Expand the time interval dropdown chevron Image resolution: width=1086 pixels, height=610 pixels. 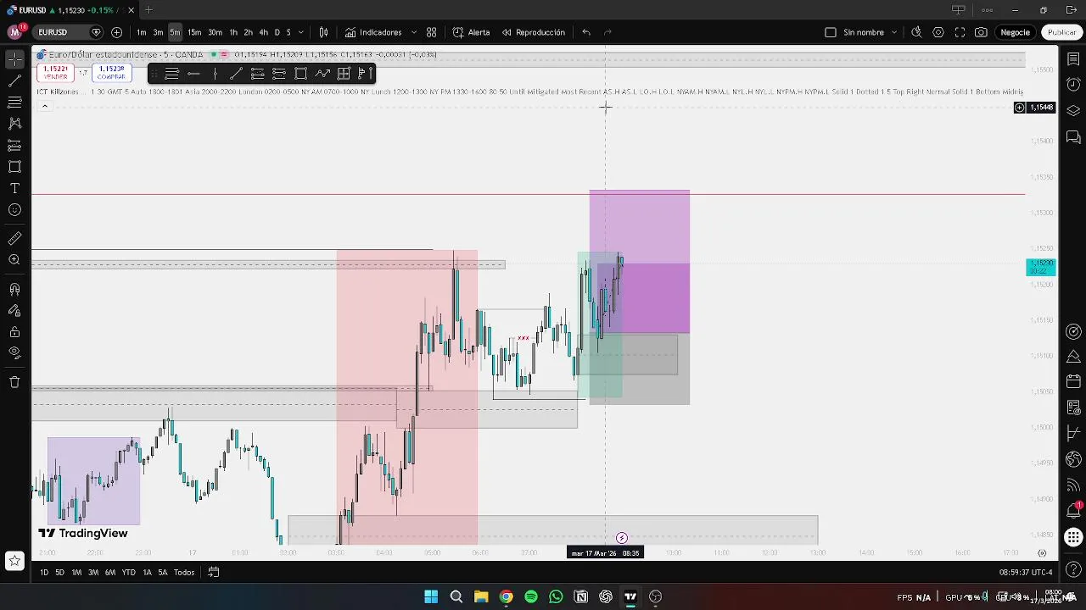coord(301,32)
